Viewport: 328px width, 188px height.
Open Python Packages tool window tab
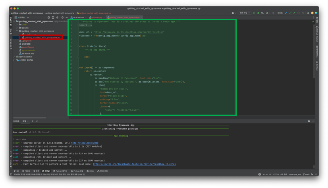click(x=60, y=171)
